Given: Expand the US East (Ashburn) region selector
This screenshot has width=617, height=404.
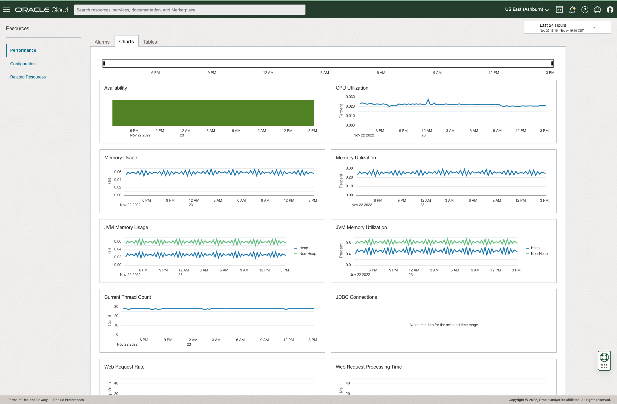Looking at the screenshot, I should tap(527, 9).
